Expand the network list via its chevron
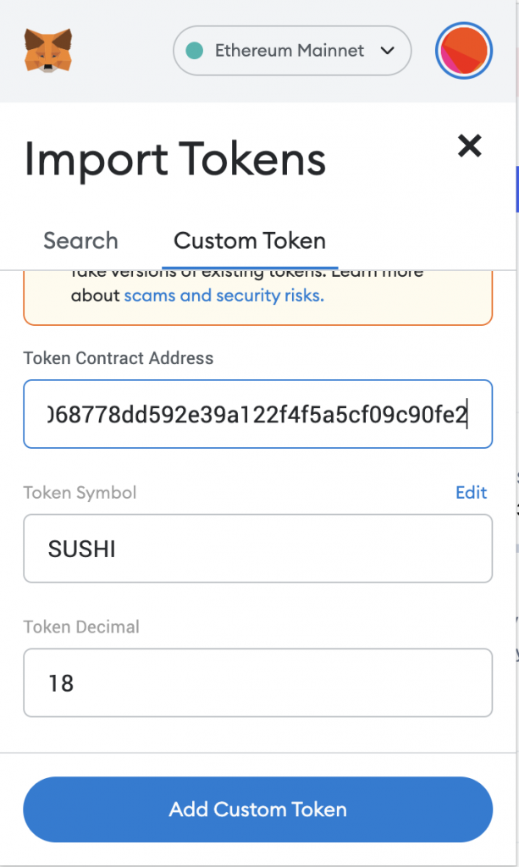Viewport: 519px width, 867px height. point(388,51)
